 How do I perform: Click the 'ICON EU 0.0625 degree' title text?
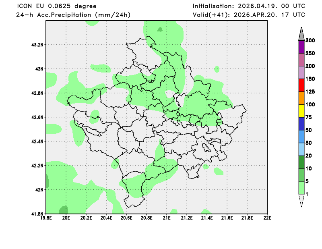pyautogui.click(x=56, y=6)
